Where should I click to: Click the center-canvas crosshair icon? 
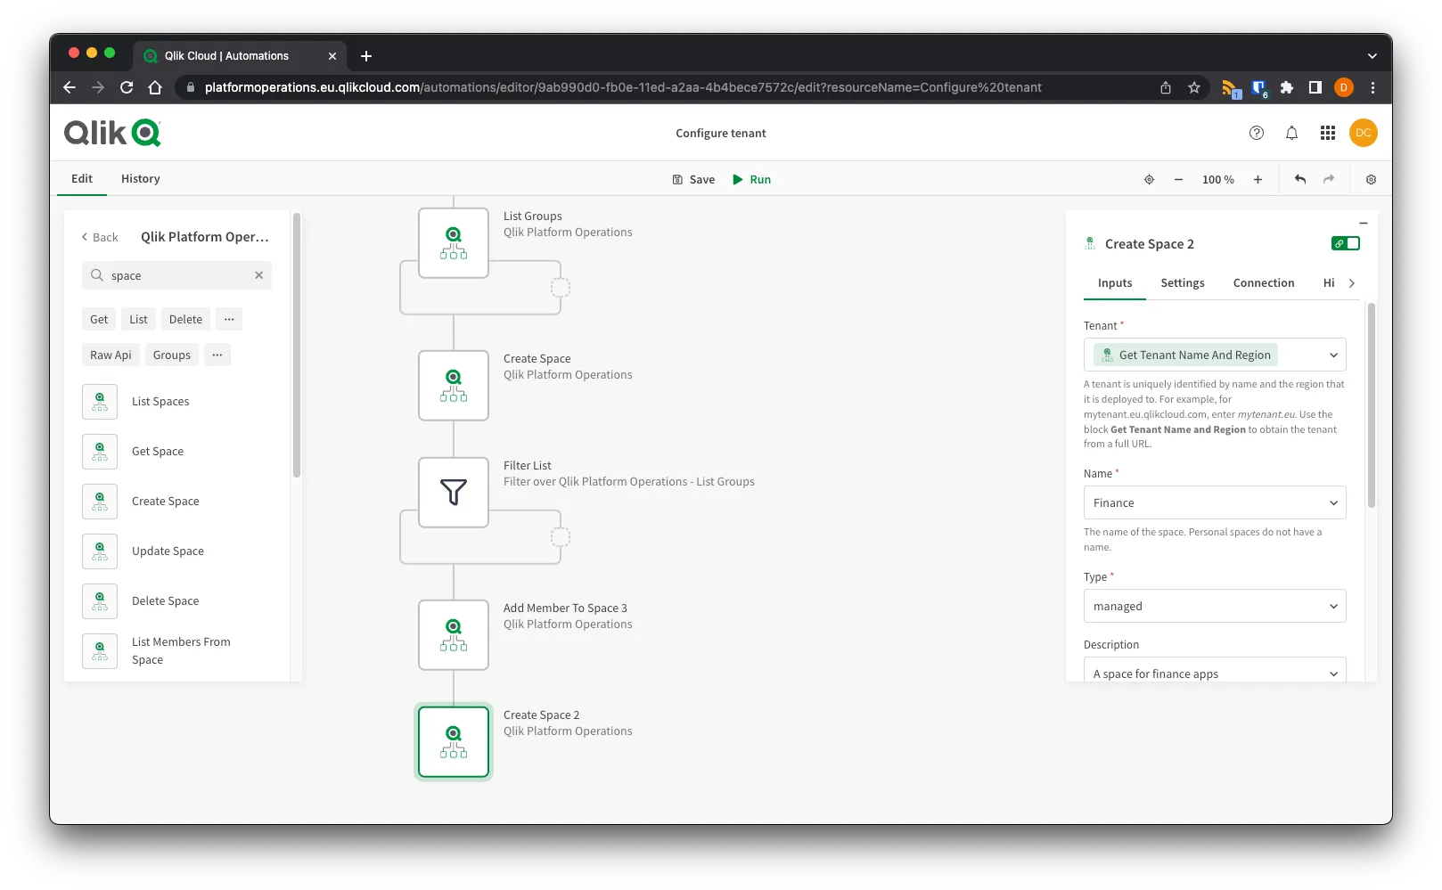pyautogui.click(x=1149, y=179)
